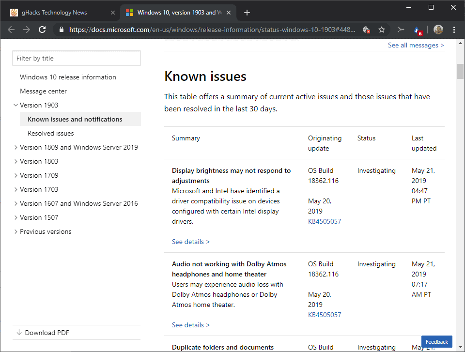465x352 pixels.
Task: Click 'Duplicate folders and documents' title
Action: 223,347
